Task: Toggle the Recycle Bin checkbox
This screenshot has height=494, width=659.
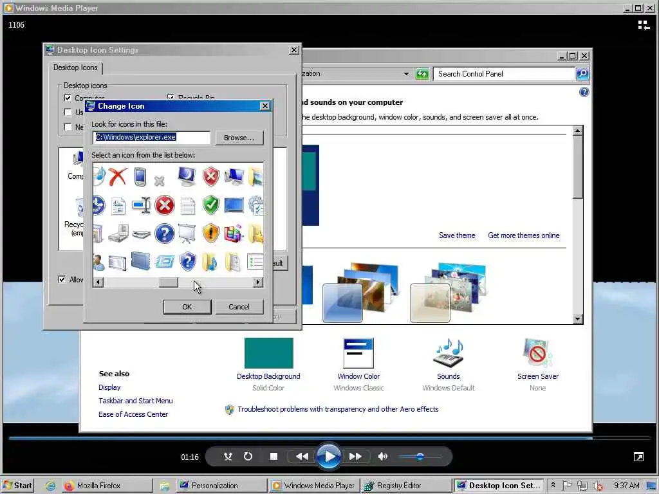Action: pyautogui.click(x=170, y=98)
